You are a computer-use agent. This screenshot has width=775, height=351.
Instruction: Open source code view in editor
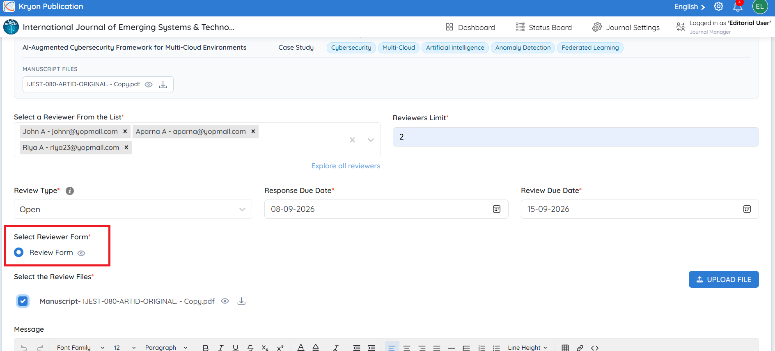pos(595,347)
